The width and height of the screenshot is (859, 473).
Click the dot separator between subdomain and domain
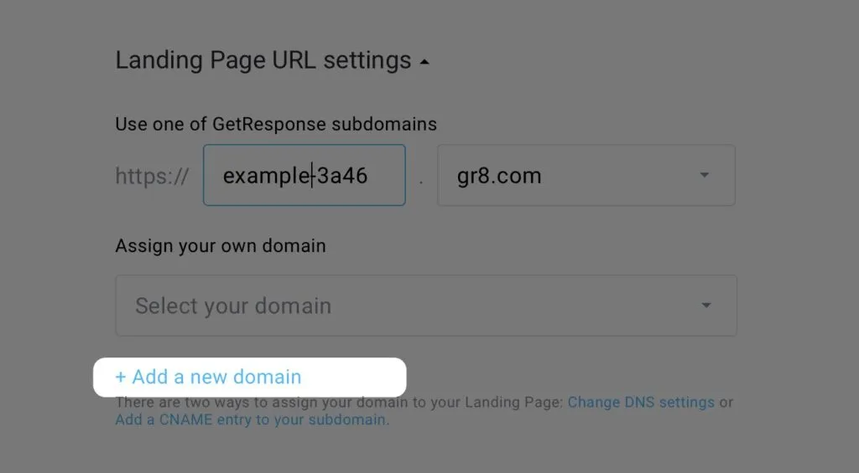[x=421, y=183]
